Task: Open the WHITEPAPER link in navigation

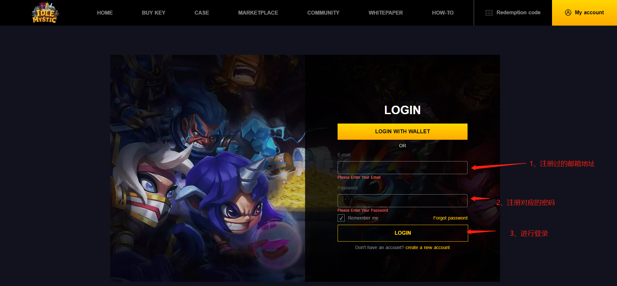Action: (385, 13)
